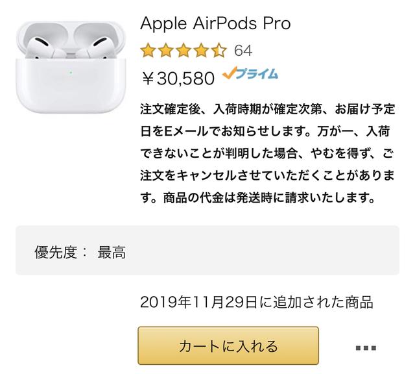Click the green LED on AirPods case
Viewport: 415px width, 374px height.
pyautogui.click(x=71, y=72)
